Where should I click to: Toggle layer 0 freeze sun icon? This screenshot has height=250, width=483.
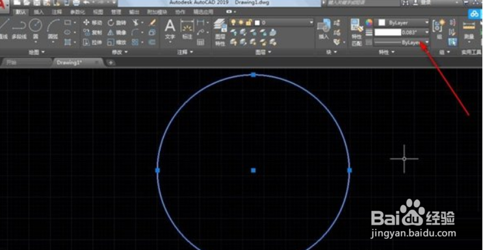point(241,23)
